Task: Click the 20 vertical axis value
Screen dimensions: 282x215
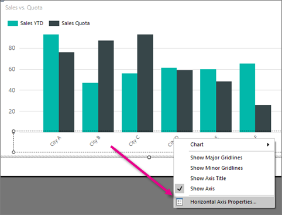Action: click(12, 111)
